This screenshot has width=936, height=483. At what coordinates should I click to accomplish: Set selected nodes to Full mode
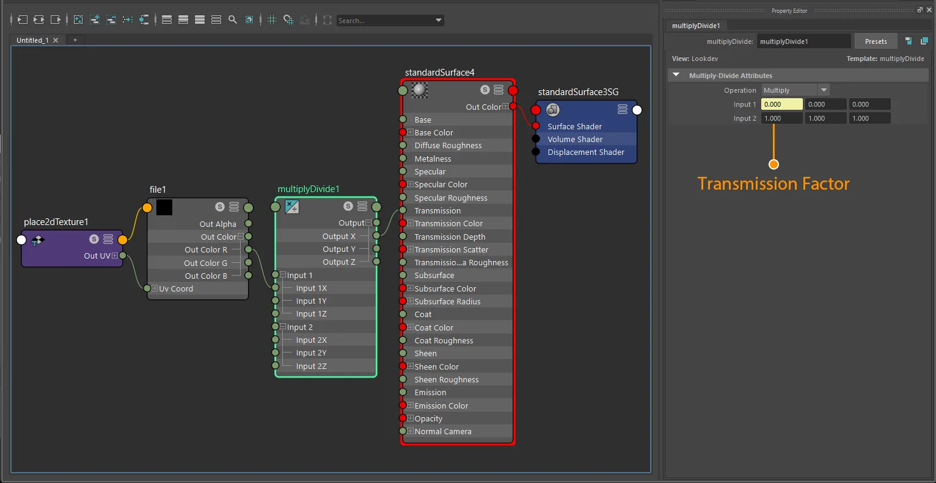pos(200,20)
